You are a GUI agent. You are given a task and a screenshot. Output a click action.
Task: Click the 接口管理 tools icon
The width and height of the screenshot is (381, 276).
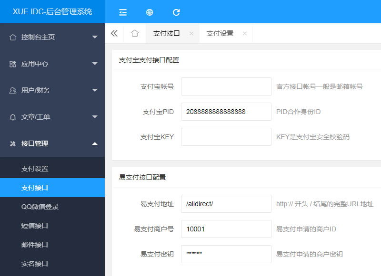coord(13,143)
